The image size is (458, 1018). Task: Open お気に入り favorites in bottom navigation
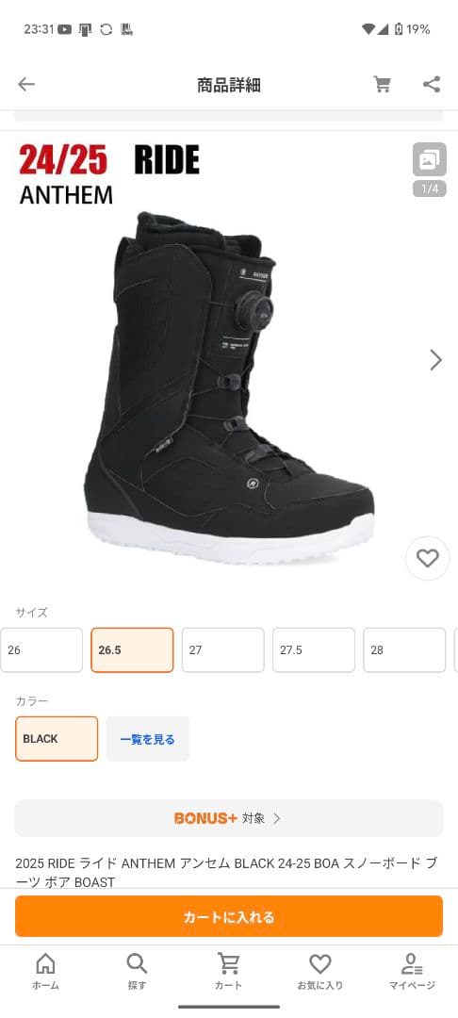[x=319, y=971]
